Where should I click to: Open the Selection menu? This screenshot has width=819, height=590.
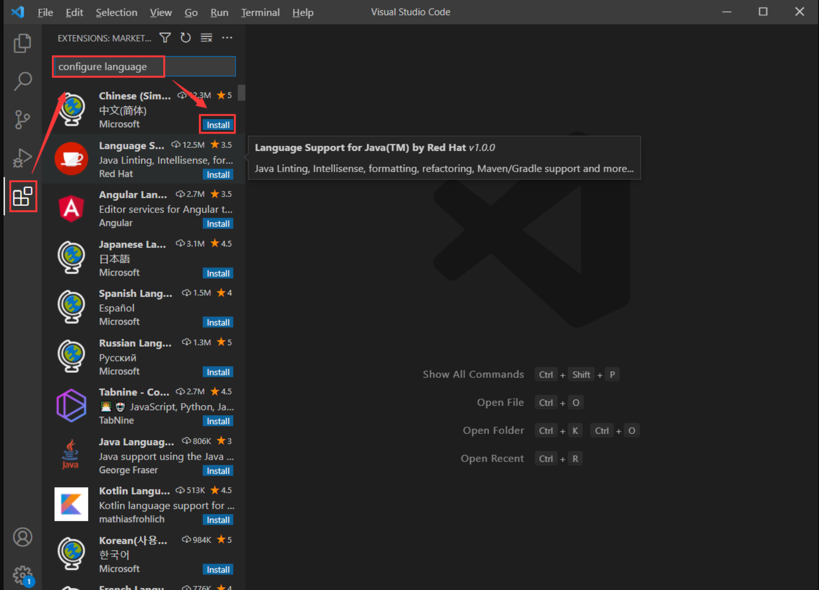click(x=116, y=12)
